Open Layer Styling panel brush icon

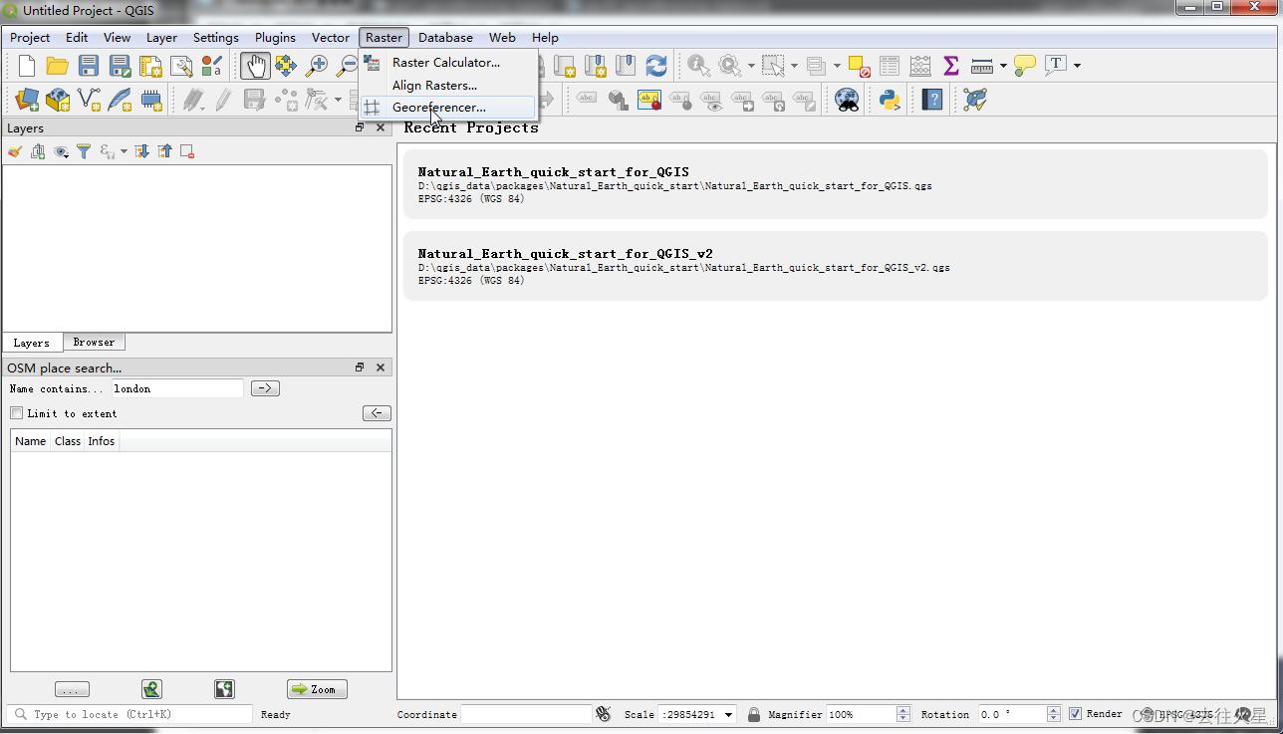pos(15,151)
